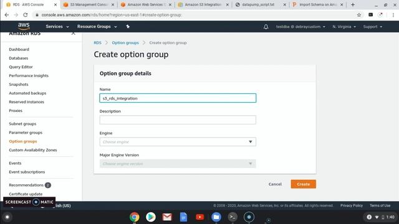Expand the Services dropdown
This screenshot has width=399, height=224.
tap(57, 26)
